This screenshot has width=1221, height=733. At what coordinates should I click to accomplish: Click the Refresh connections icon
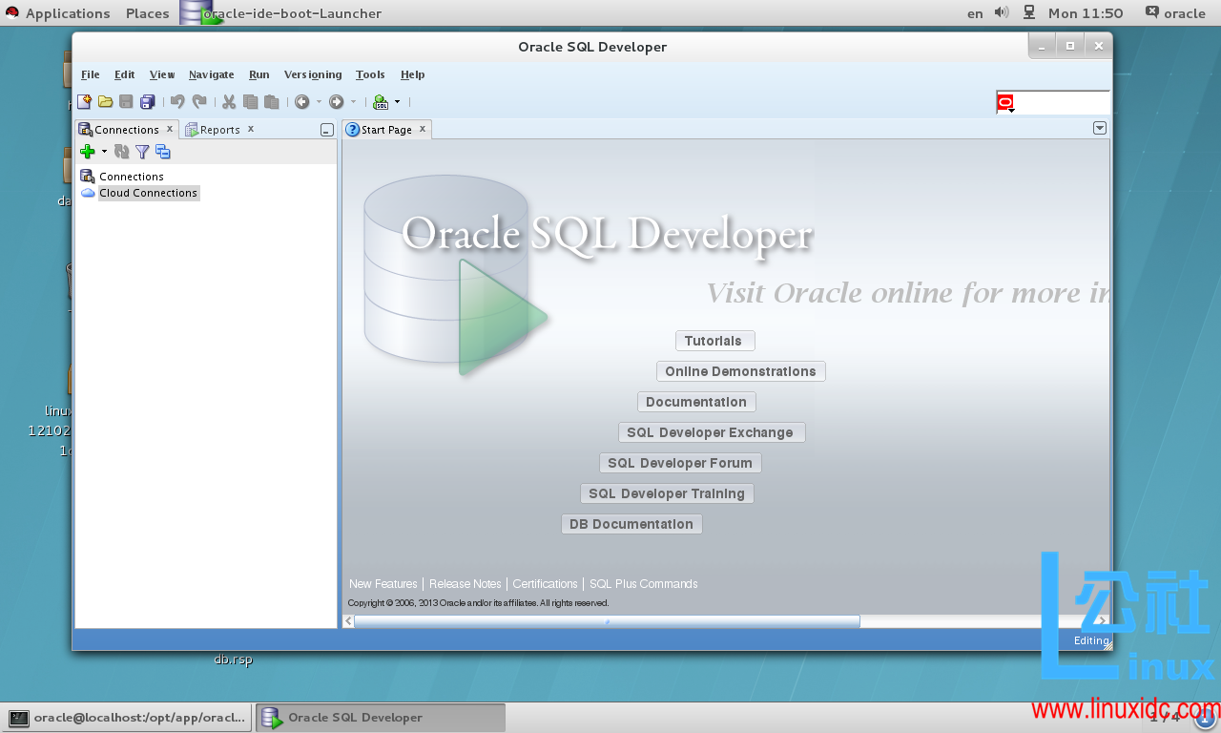click(121, 152)
